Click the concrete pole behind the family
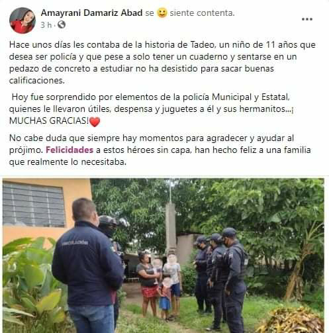329x333 pixels. coord(171,227)
